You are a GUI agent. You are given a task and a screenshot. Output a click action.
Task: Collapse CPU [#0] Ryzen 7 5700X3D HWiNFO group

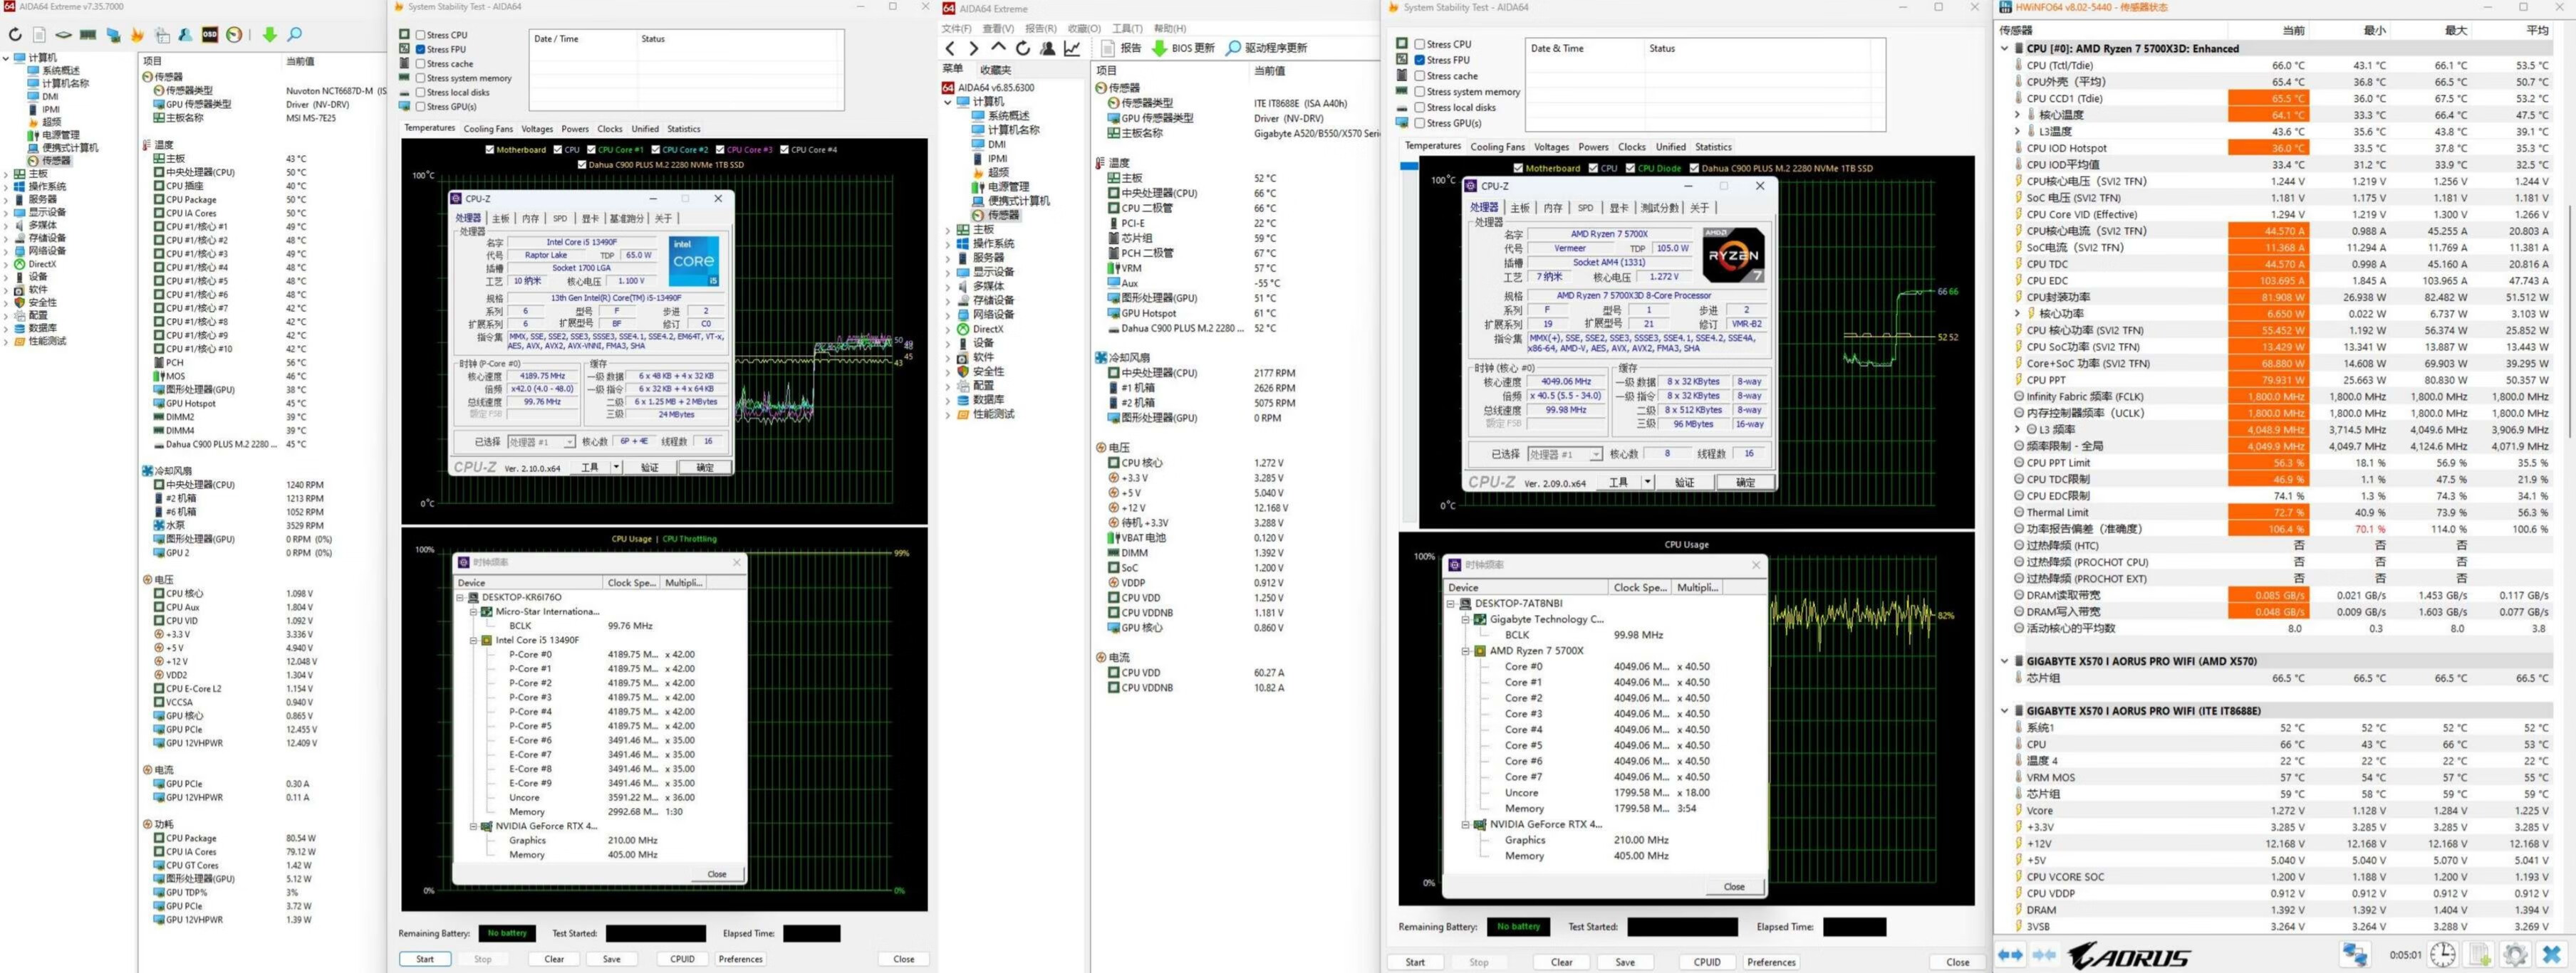click(x=2005, y=48)
